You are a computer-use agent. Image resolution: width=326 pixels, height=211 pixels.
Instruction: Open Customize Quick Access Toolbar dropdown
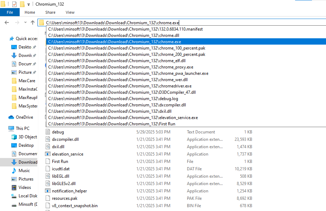28,4
